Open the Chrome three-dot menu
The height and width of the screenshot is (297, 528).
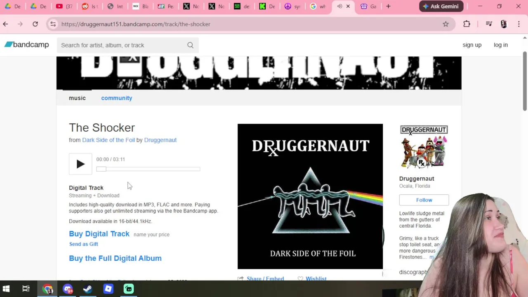pos(519,24)
